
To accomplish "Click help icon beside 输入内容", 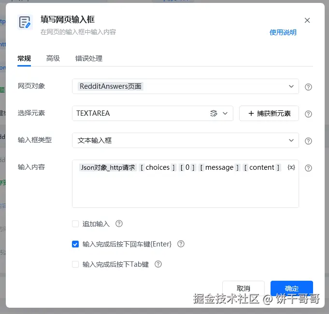I will pyautogui.click(x=308, y=168).
